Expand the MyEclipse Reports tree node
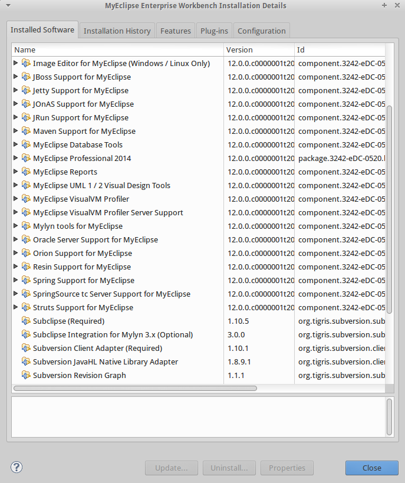Screen dimensions: 405x483 [16, 171]
